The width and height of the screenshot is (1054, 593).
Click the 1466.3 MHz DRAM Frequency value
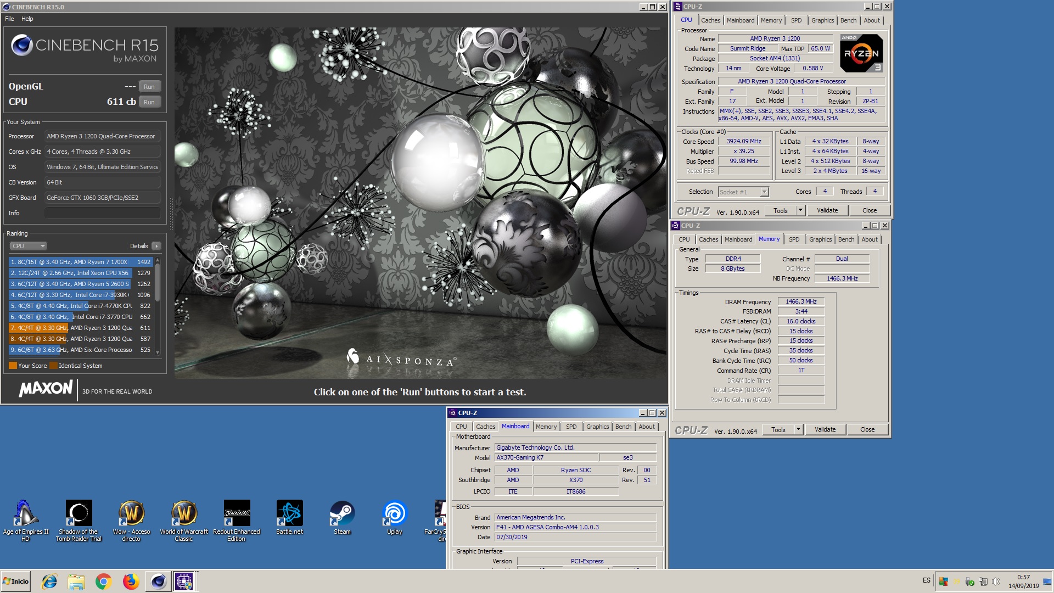pos(801,302)
